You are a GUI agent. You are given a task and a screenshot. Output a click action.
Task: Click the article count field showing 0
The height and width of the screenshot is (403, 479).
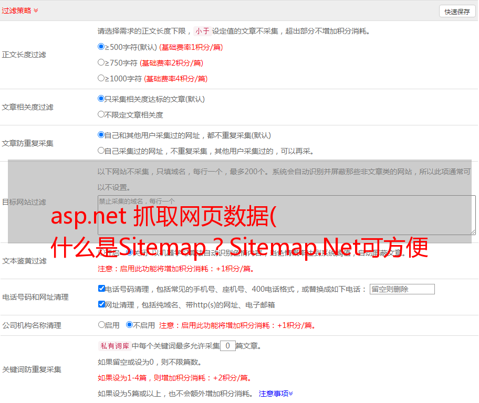pyautogui.click(x=227, y=346)
